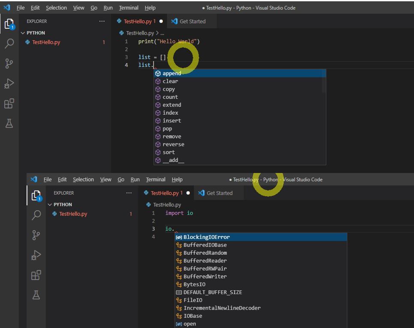The height and width of the screenshot is (328, 414).
Task: Choose 'copy' from the list suggestions
Action: click(240, 89)
